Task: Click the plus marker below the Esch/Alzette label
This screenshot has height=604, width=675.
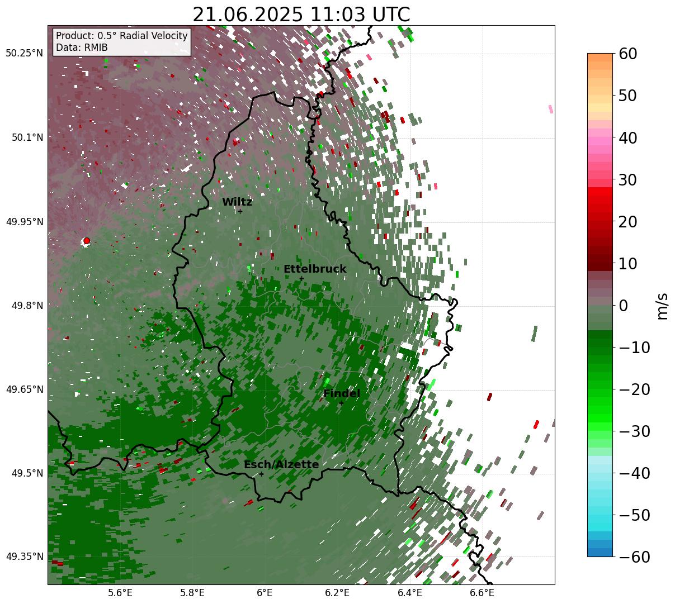Action: coord(261,474)
